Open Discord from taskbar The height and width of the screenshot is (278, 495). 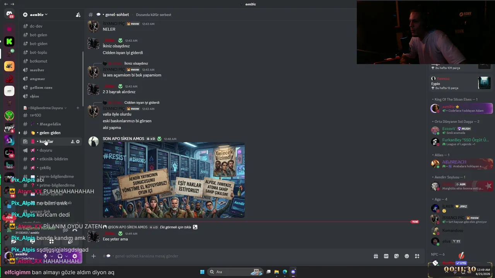coord(293,272)
